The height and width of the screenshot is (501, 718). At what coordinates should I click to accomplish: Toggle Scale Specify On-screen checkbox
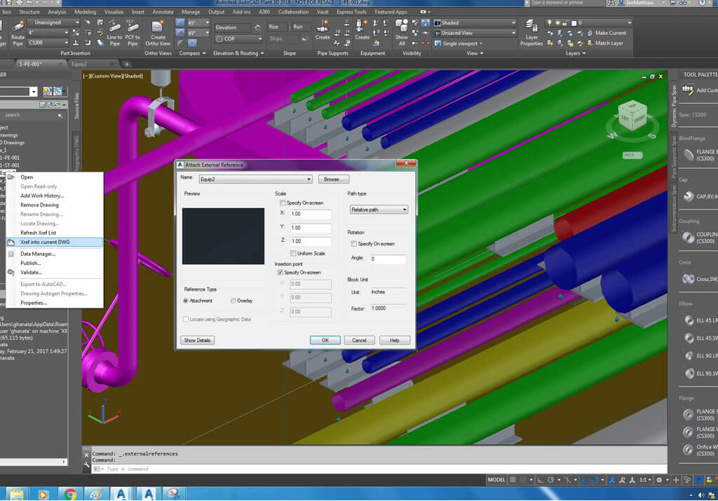pos(283,203)
